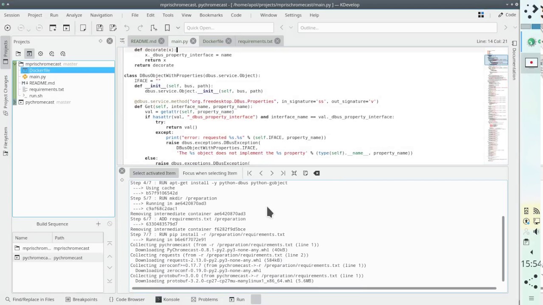
Task: Open the Navigation menu
Action: point(101,15)
